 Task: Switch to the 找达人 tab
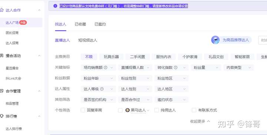pos(60,24)
